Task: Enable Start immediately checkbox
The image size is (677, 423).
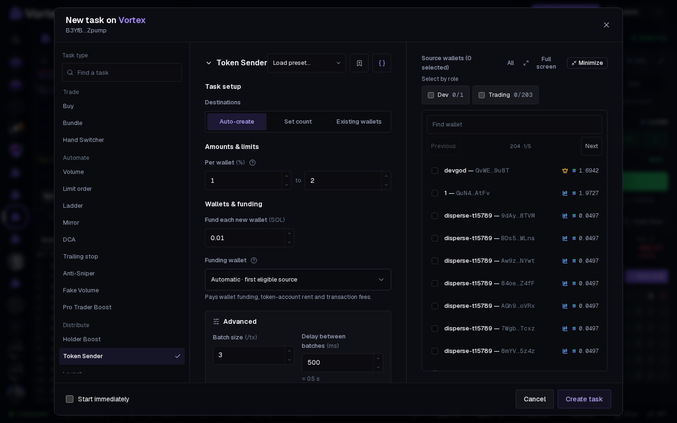Action: point(70,399)
